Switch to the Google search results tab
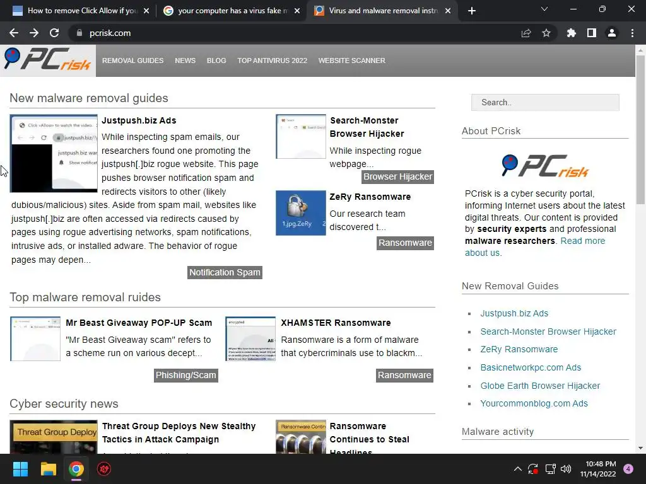 tap(232, 11)
